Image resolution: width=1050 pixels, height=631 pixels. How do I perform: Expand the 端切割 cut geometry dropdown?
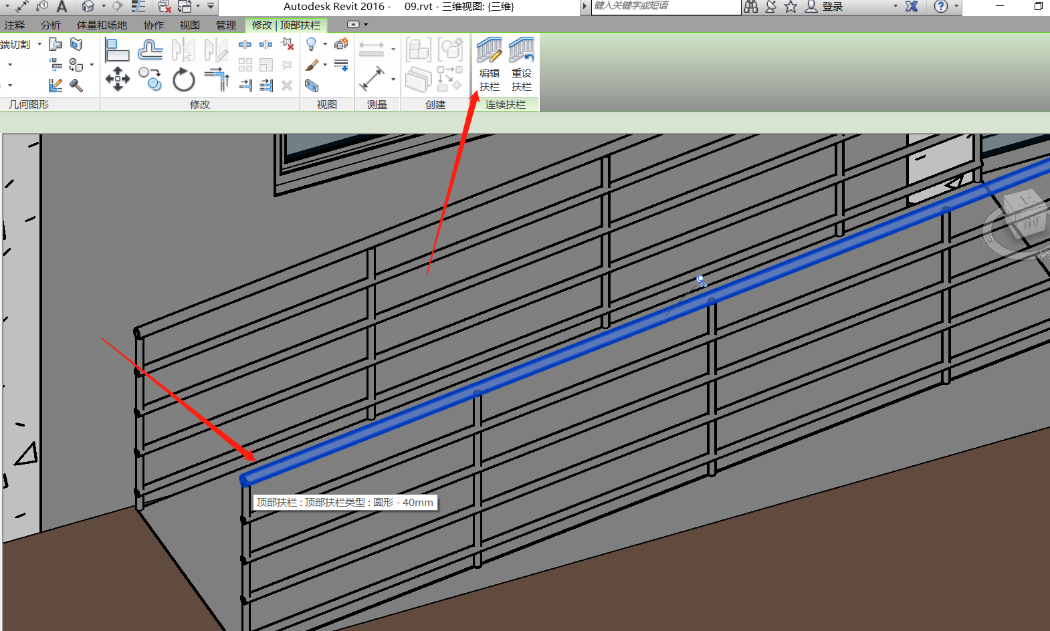click(39, 45)
